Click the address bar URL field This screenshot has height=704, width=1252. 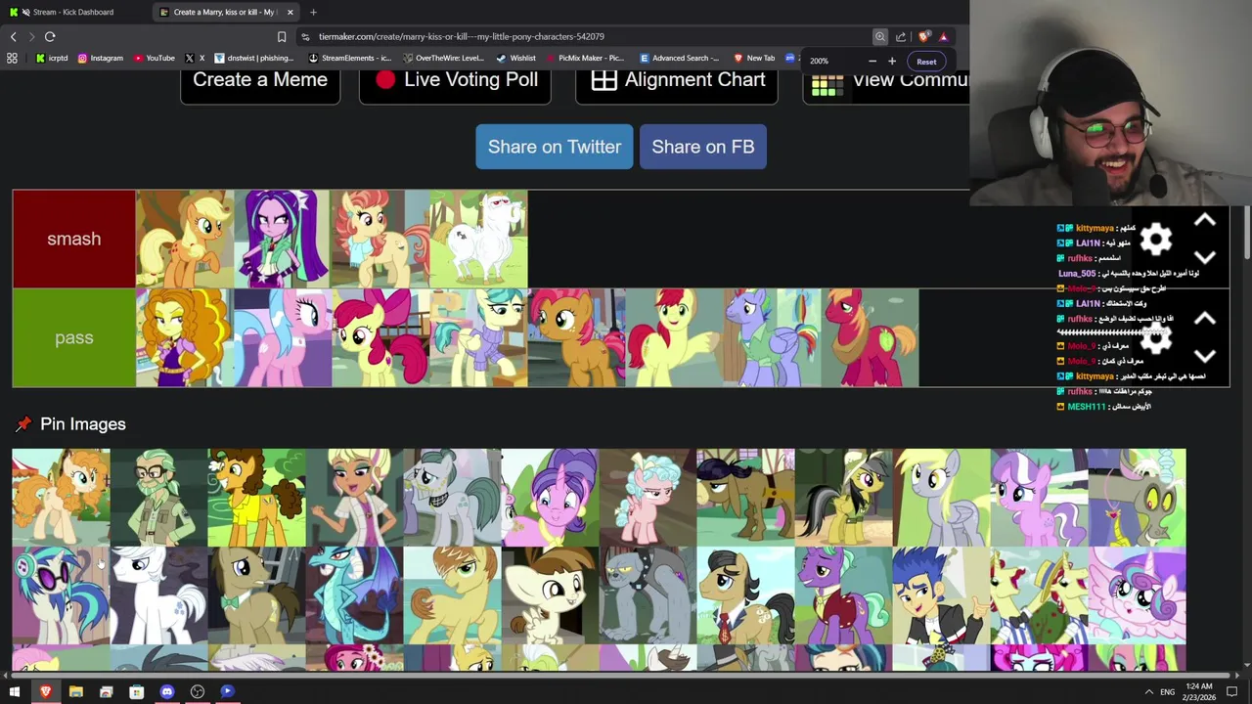point(587,36)
